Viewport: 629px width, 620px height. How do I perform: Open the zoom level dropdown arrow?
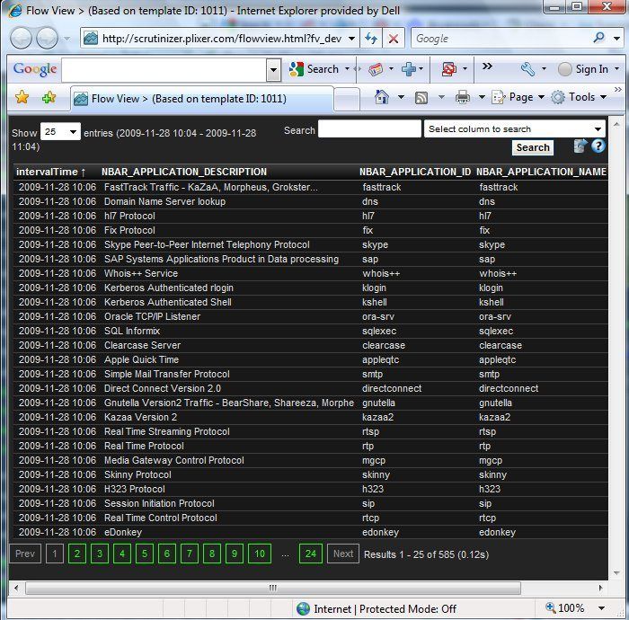click(x=602, y=608)
